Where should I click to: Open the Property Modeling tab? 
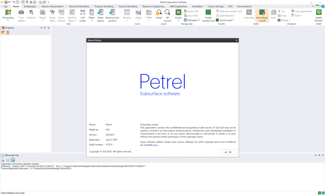pos(104,6)
